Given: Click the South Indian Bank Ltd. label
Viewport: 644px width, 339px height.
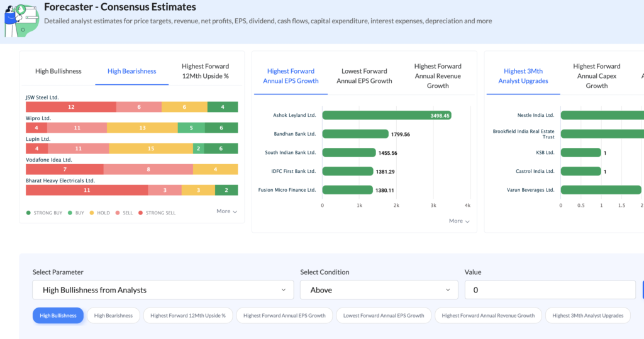Looking at the screenshot, I should pyautogui.click(x=291, y=152).
